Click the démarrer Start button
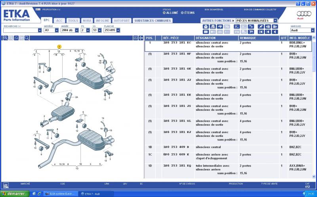The height and width of the screenshot is (197, 317). [15, 194]
